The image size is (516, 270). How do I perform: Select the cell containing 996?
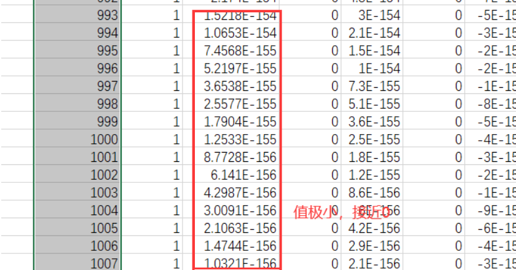[x=78, y=69]
